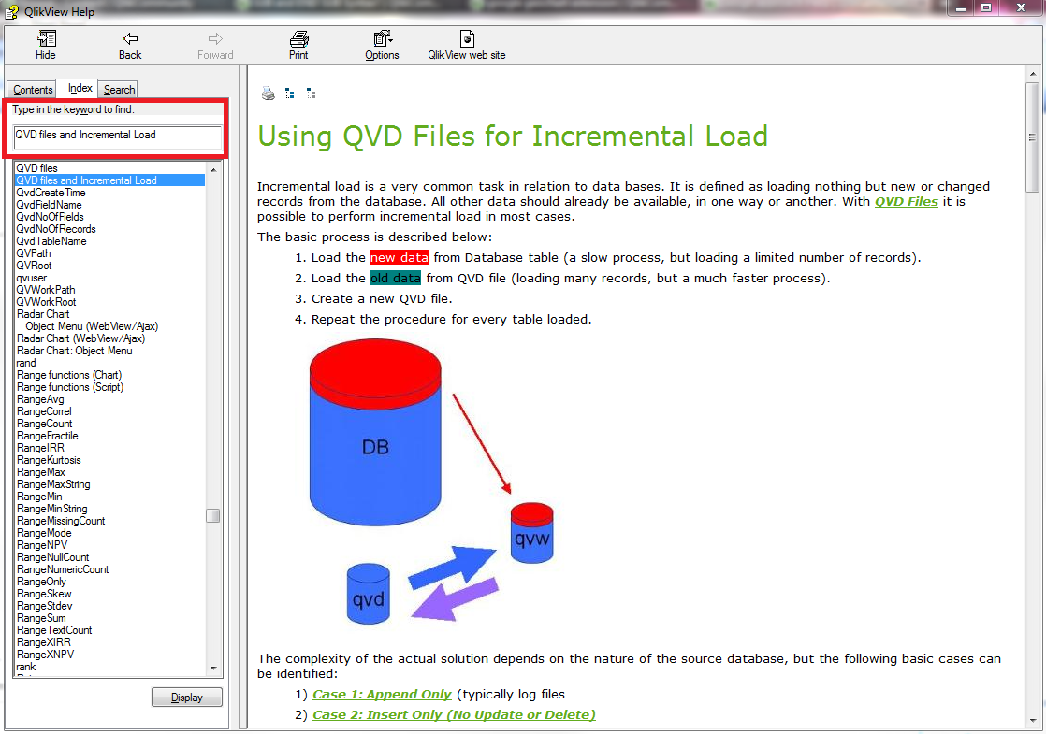
Task: Select RangeSum index entry
Action: [41, 618]
